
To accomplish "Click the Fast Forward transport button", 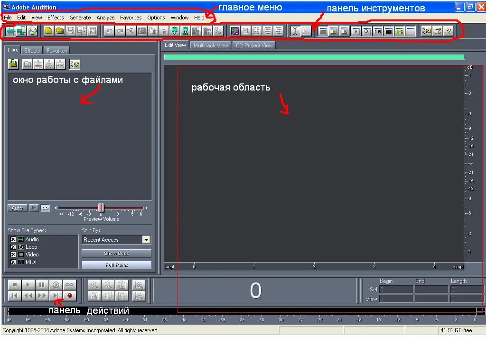I will (42, 296).
